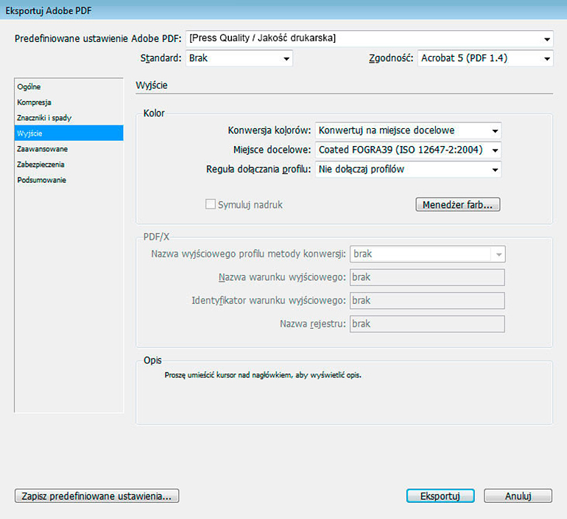Select the Ogólne section
The image size is (567, 519).
pos(68,87)
